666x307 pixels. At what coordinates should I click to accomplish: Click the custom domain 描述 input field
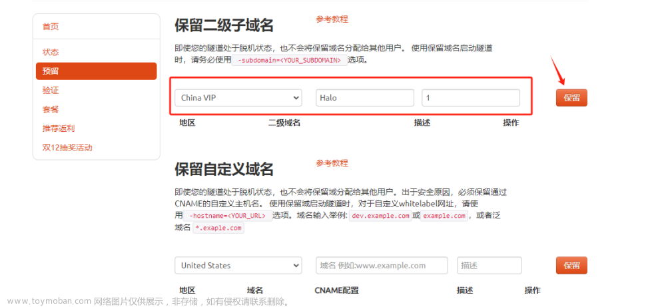[x=490, y=266]
